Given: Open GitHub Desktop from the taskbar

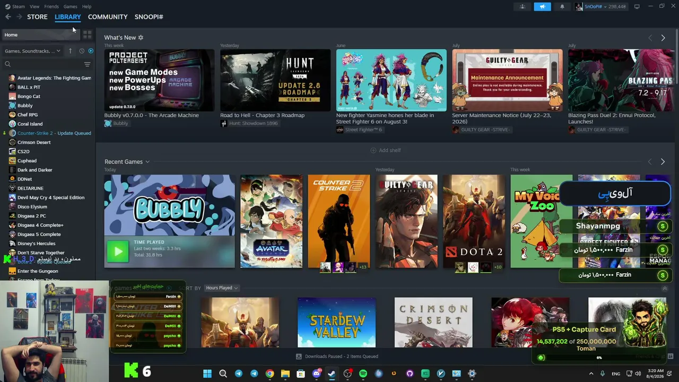Looking at the screenshot, I should pos(410,374).
